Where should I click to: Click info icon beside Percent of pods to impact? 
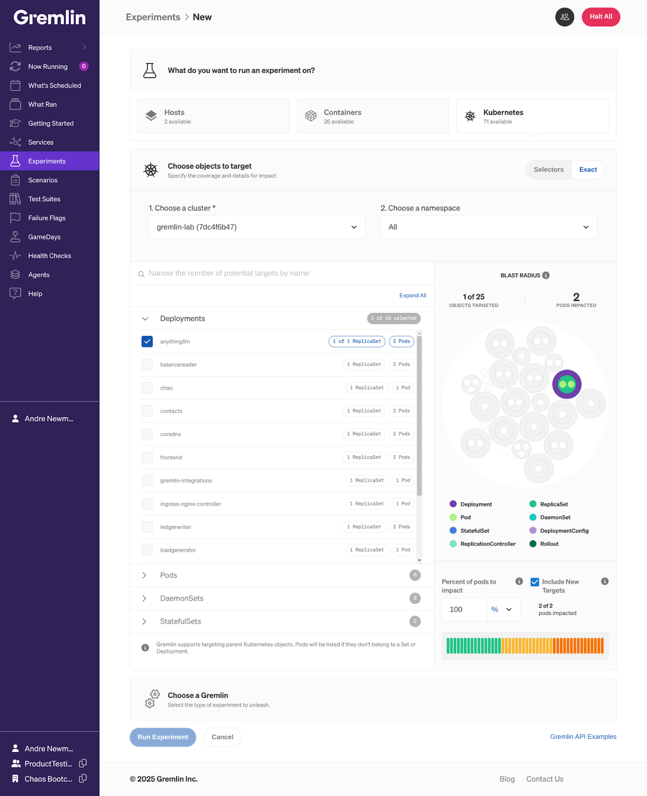point(519,581)
